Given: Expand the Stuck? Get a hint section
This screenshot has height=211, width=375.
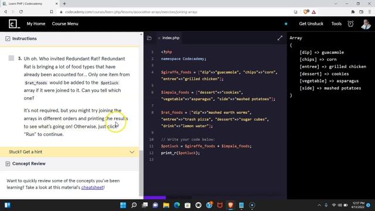Looking at the screenshot, I should click(69, 152).
